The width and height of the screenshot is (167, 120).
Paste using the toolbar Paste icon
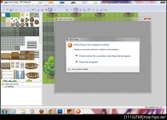pyautogui.click(x=24, y=10)
